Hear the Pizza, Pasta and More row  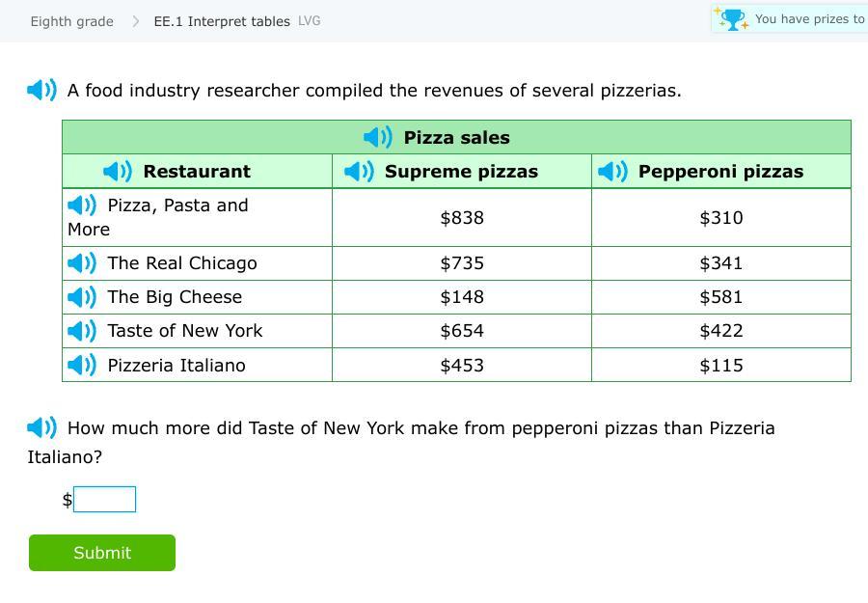click(x=82, y=206)
